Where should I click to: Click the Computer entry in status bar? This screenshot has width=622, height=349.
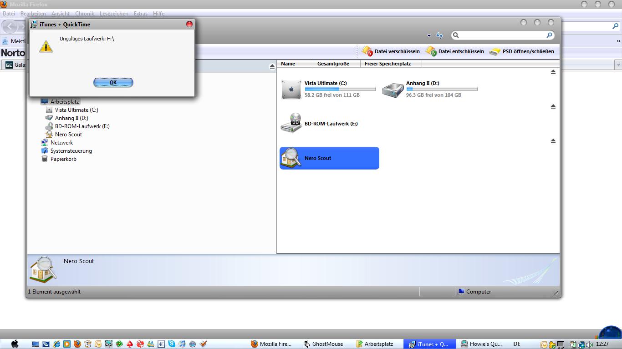474,292
